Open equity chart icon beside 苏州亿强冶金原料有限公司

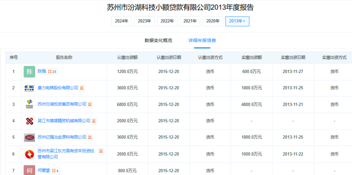[90, 137]
